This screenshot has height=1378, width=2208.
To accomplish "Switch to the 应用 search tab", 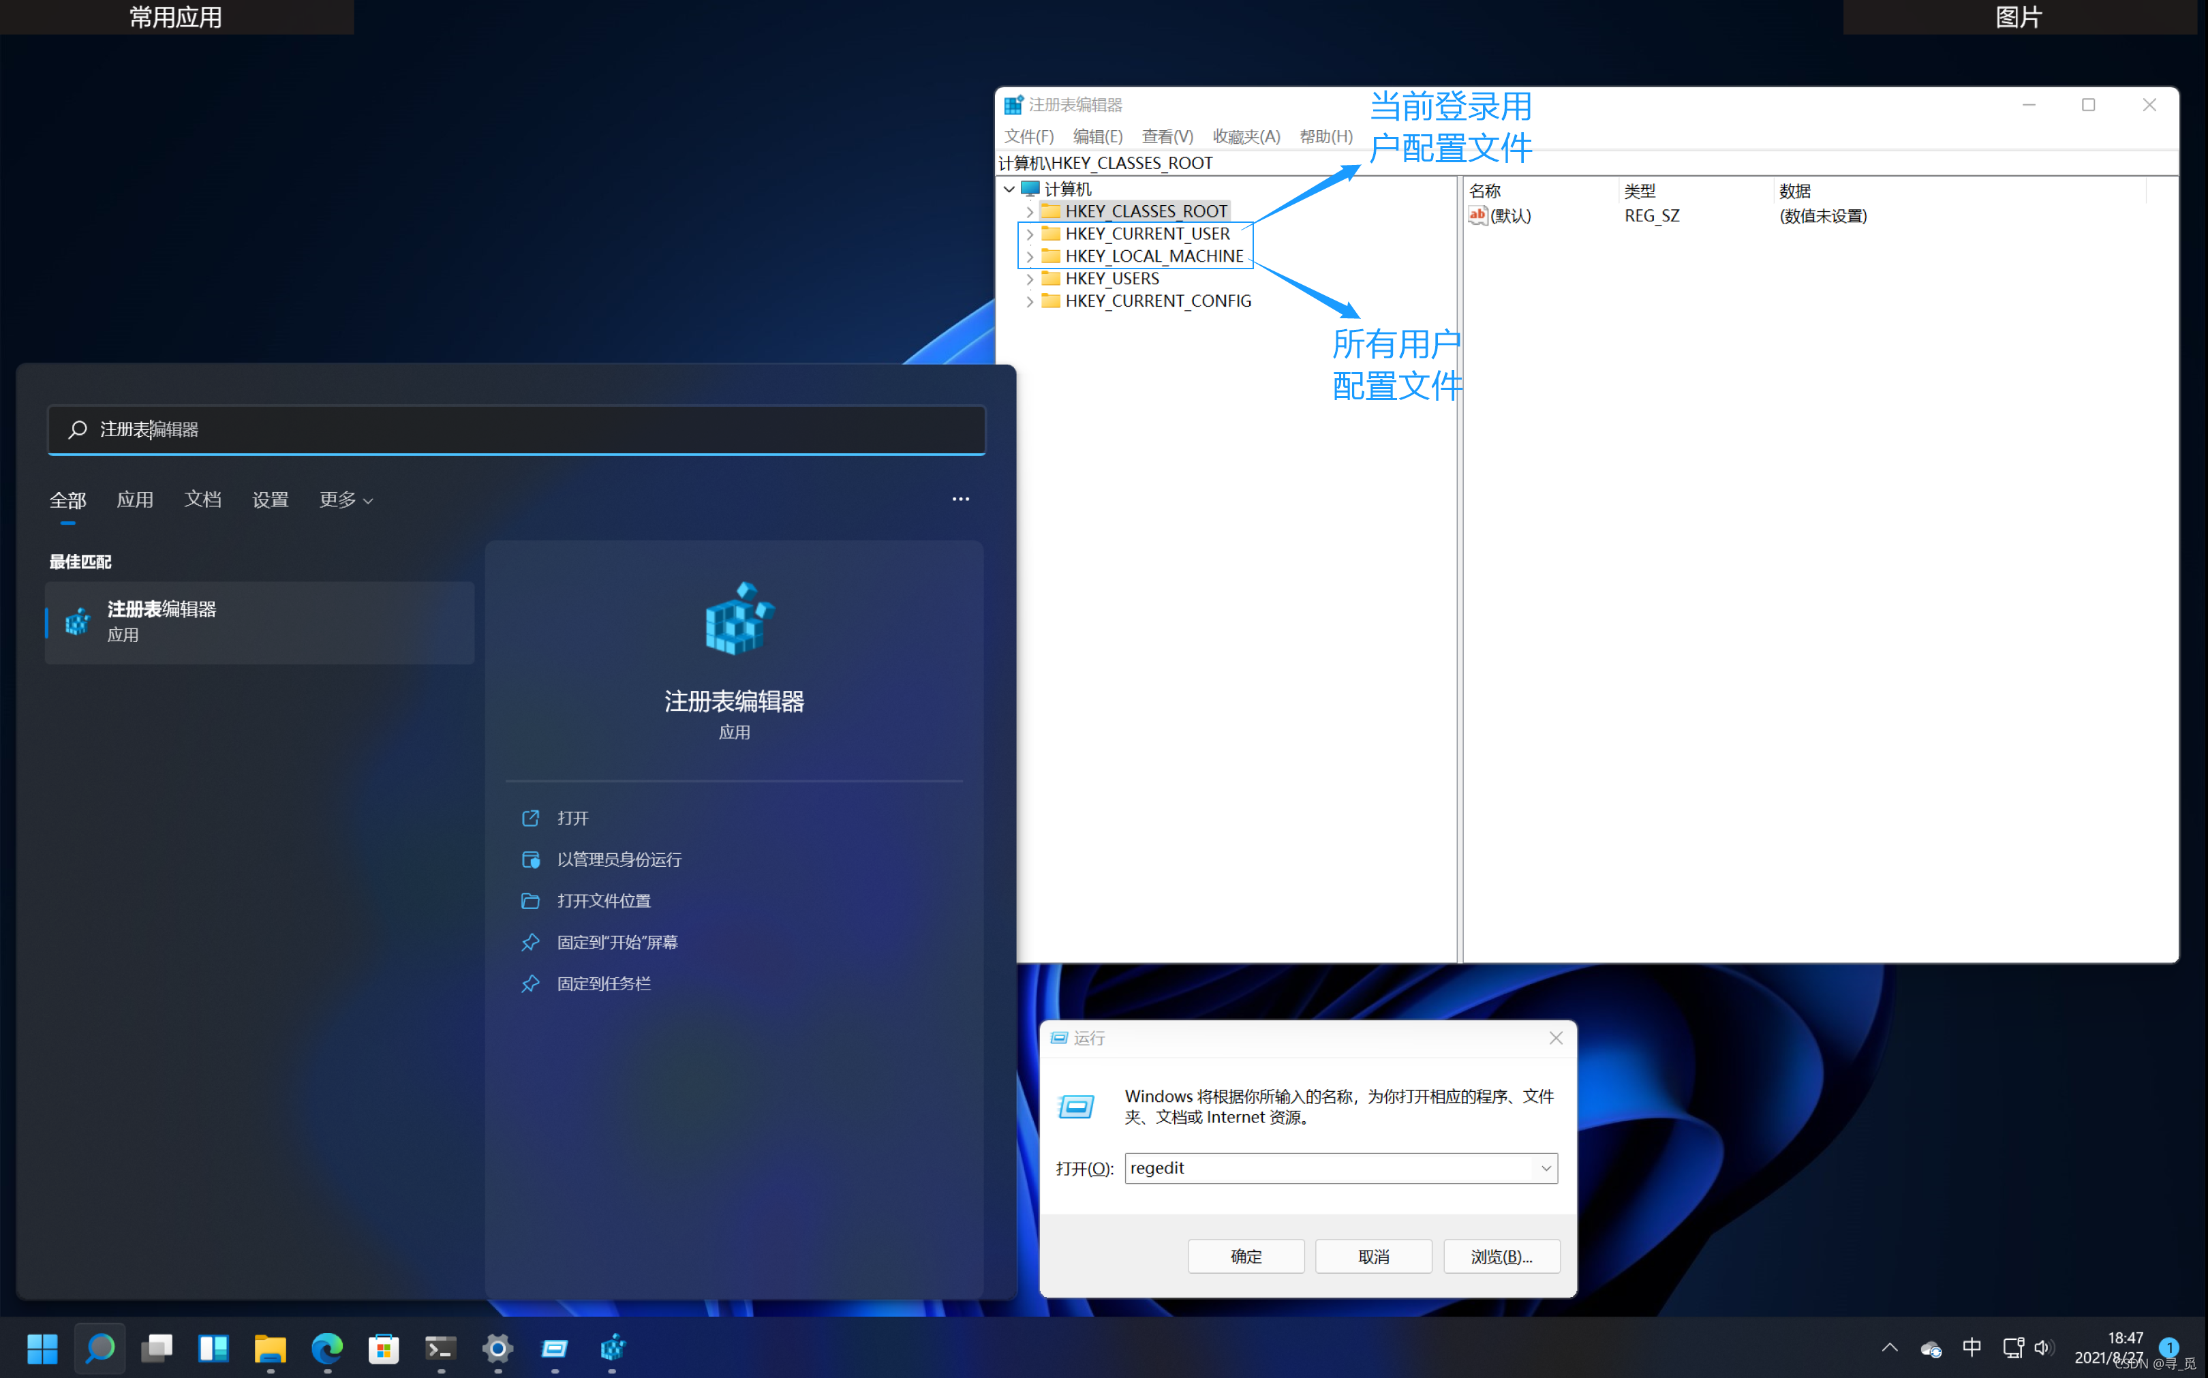I will click(135, 500).
